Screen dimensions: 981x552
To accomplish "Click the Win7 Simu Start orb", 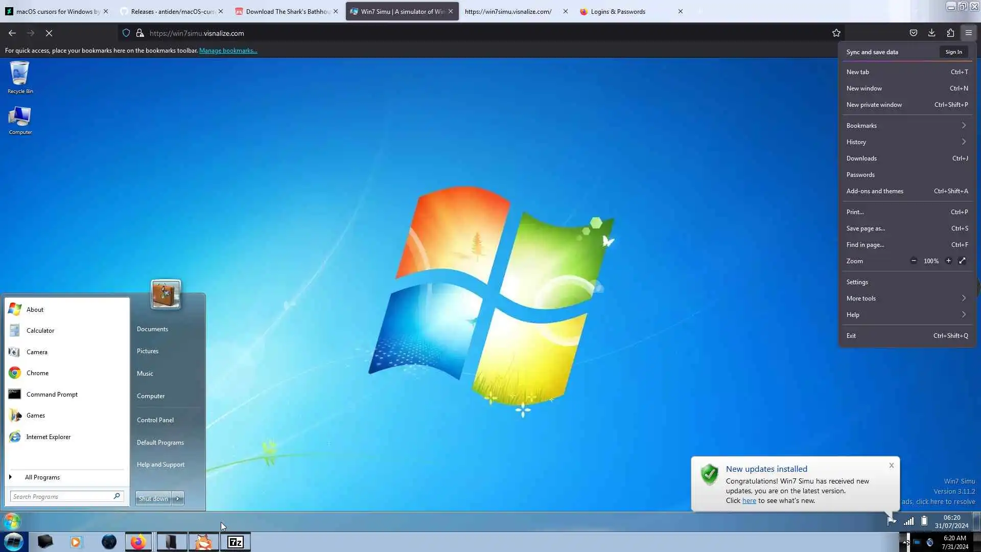I will (12, 522).
